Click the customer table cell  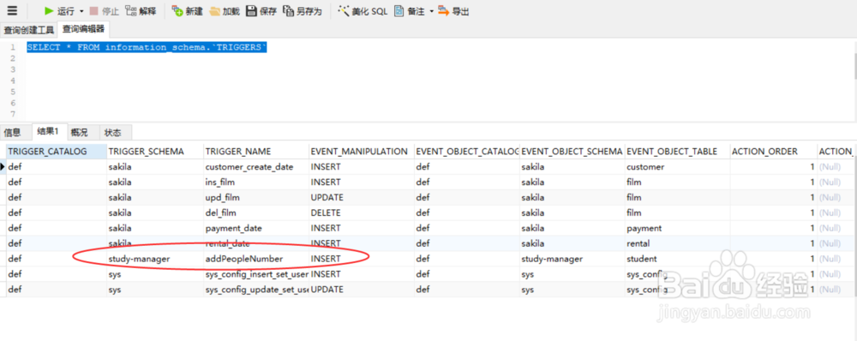[x=677, y=167]
